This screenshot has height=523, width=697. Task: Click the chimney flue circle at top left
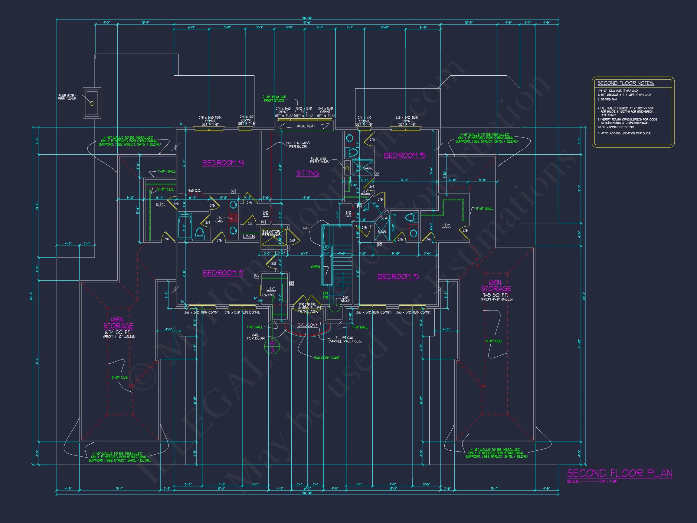(x=92, y=104)
